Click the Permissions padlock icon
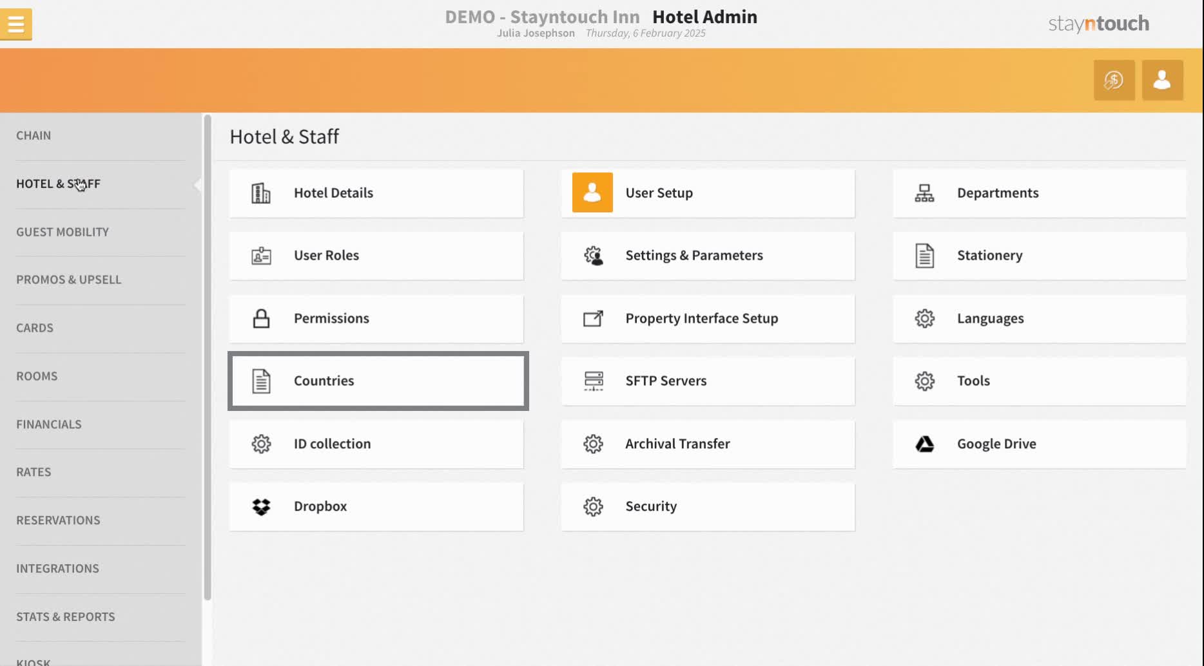1204x666 pixels. click(x=261, y=318)
